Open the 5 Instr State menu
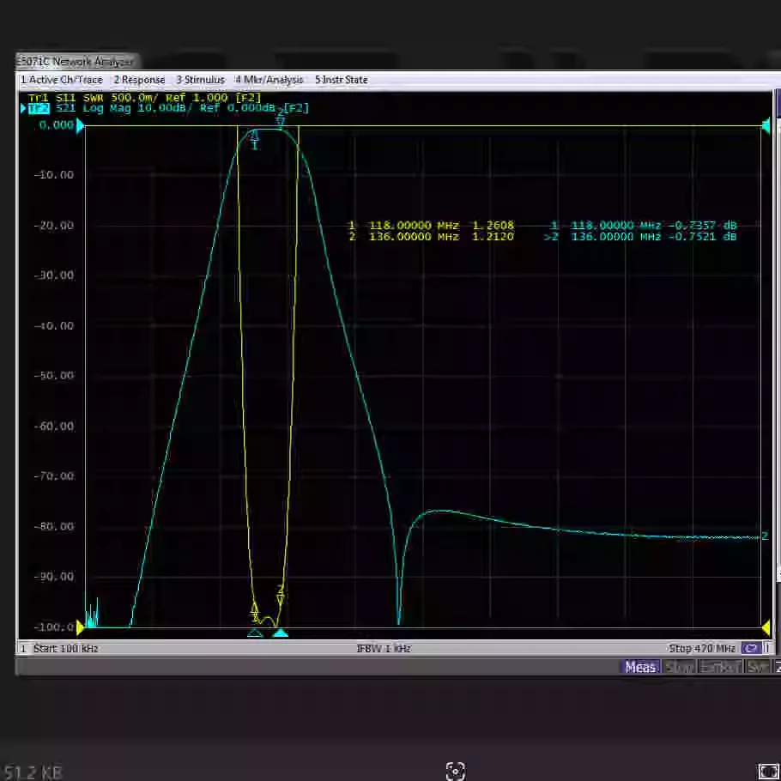781x781 pixels. pyautogui.click(x=342, y=80)
